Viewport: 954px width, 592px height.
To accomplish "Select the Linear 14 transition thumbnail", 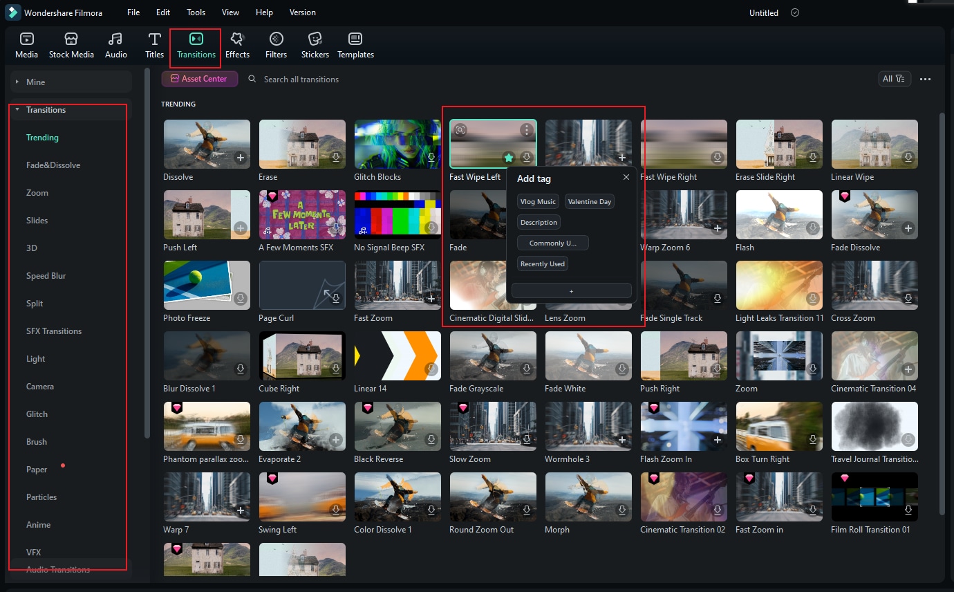I will pyautogui.click(x=397, y=355).
